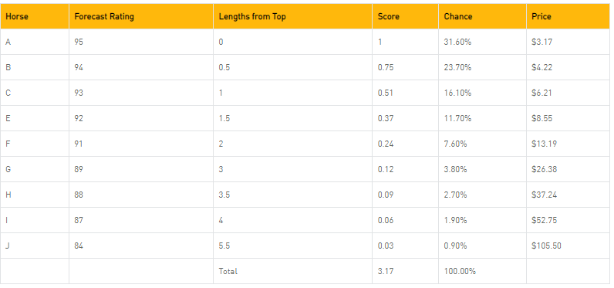The image size is (614, 288).
Task: Select the 0.90% chance cell
Action: (482, 246)
